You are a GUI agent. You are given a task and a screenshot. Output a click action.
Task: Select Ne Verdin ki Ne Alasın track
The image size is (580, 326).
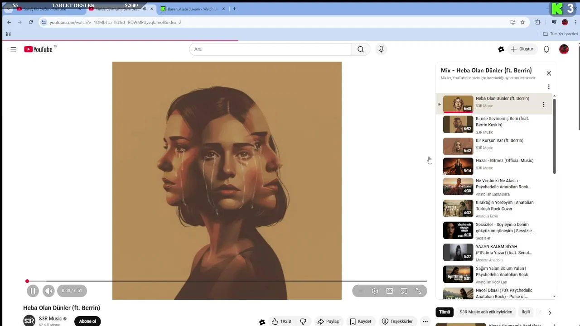[x=494, y=186]
